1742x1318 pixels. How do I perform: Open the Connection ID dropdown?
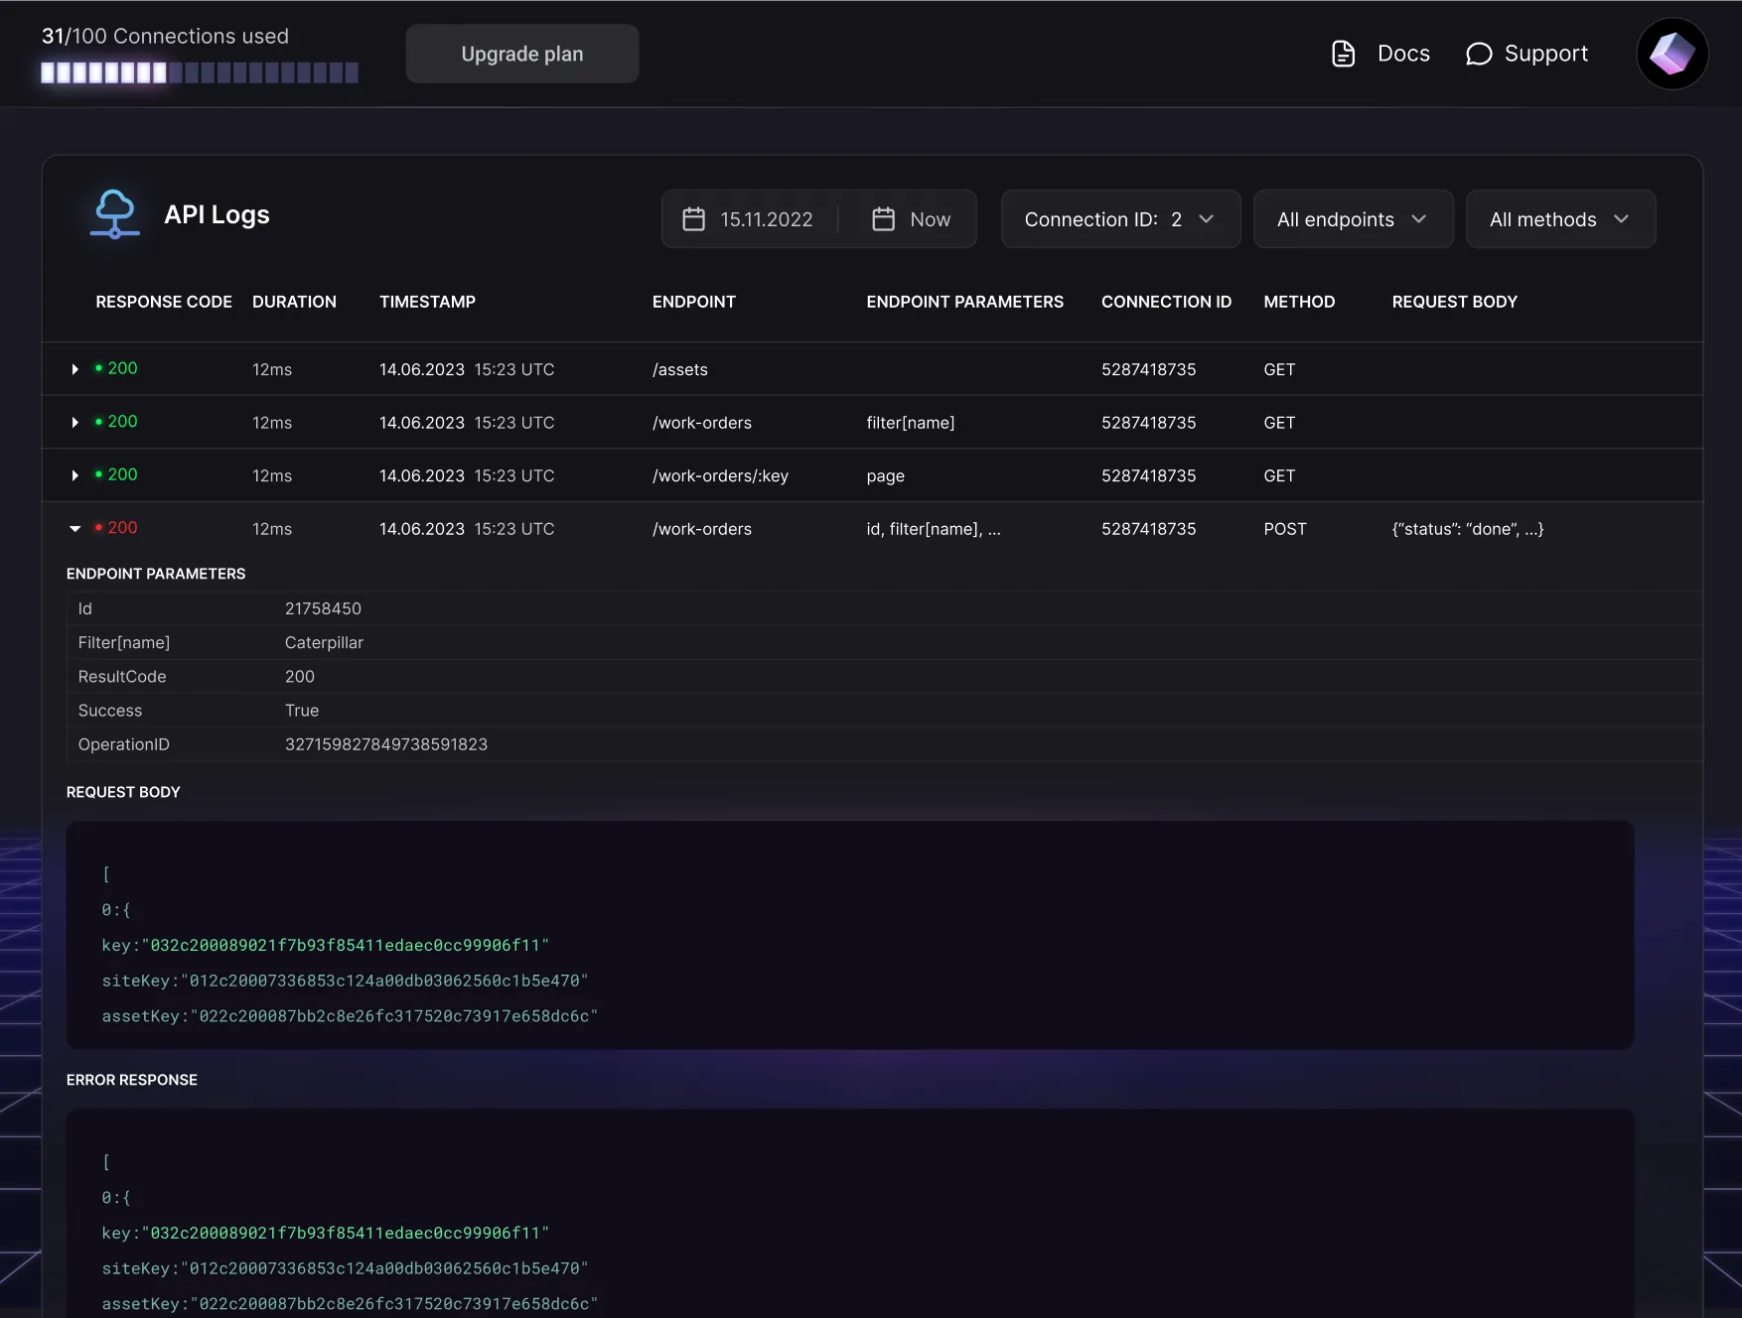(x=1120, y=219)
